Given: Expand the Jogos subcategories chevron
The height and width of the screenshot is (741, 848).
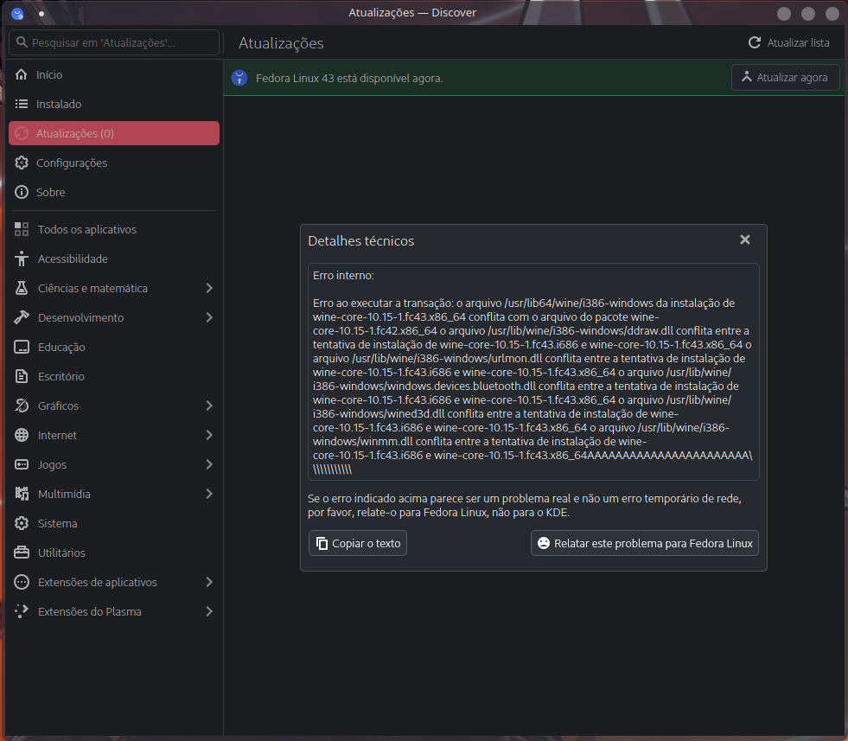Looking at the screenshot, I should pos(209,465).
